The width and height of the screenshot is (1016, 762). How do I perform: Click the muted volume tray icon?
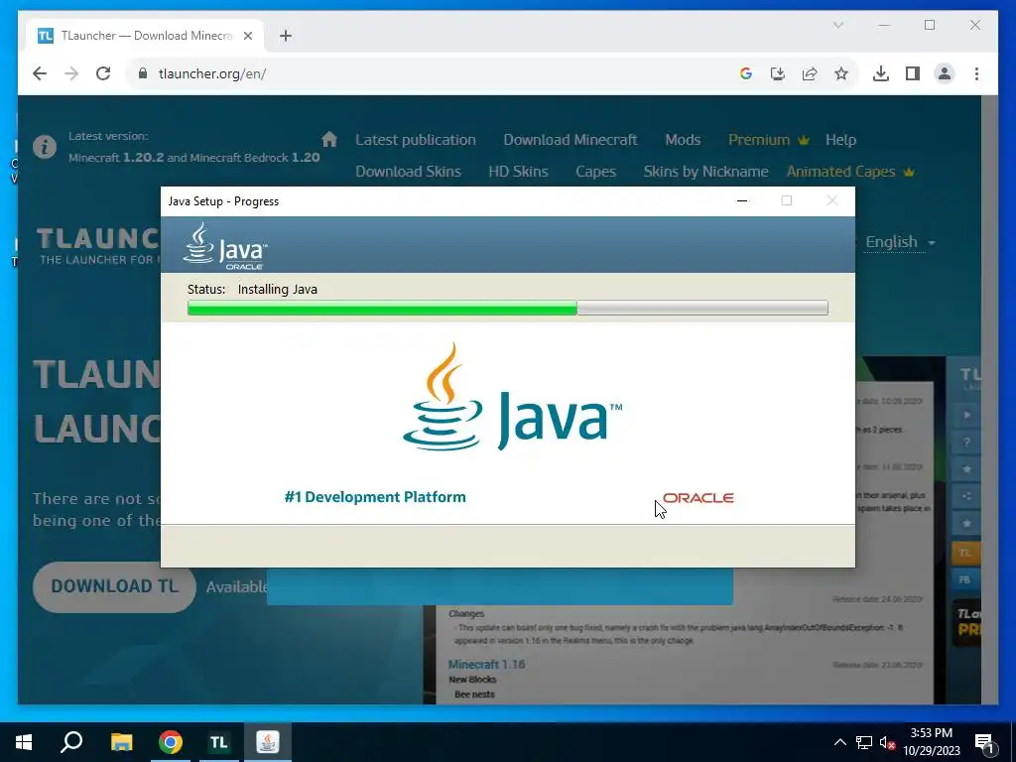[887, 742]
